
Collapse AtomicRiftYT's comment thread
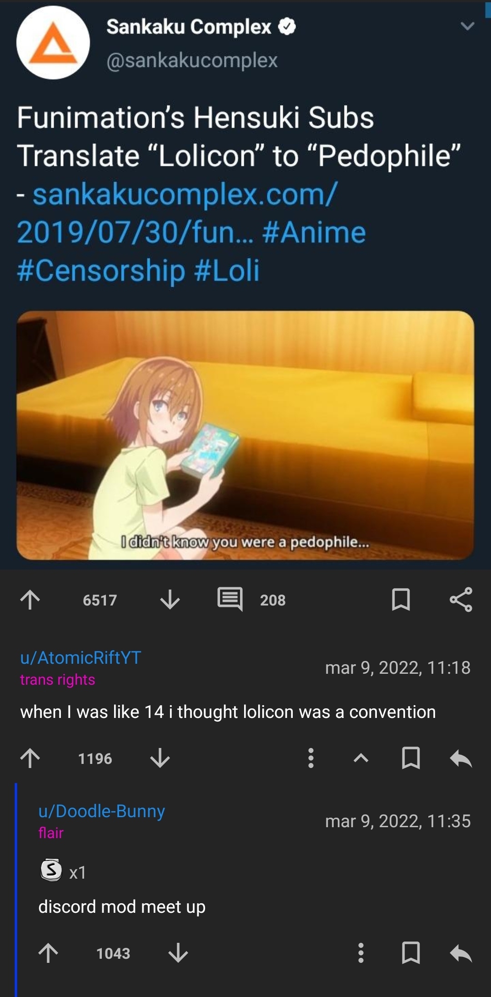361,758
